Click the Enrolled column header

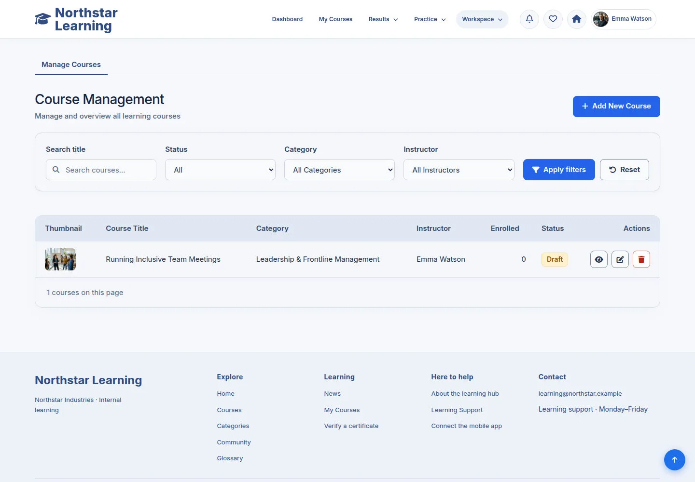[x=505, y=228]
